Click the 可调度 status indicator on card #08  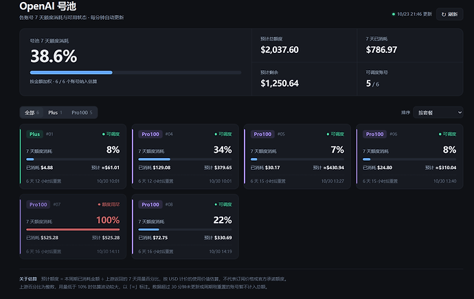(x=223, y=205)
